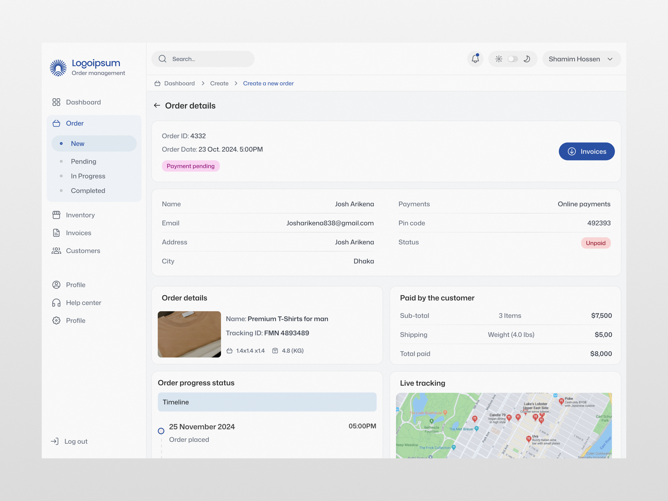Focus the Search input field

[203, 59]
